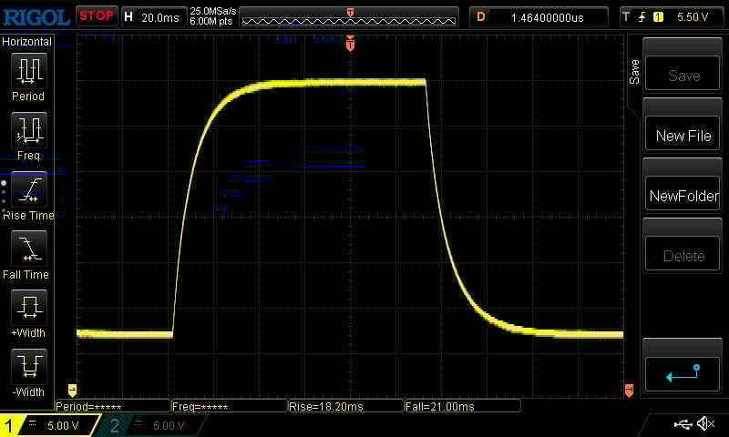The width and height of the screenshot is (729, 437).
Task: Click the New File button
Action: click(683, 134)
